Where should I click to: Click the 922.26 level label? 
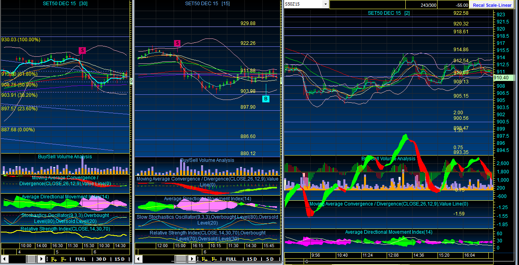point(248,43)
